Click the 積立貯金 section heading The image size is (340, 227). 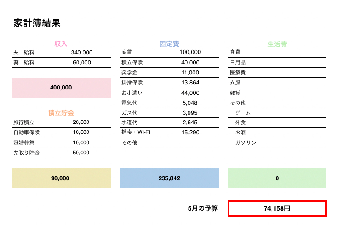[61, 113]
